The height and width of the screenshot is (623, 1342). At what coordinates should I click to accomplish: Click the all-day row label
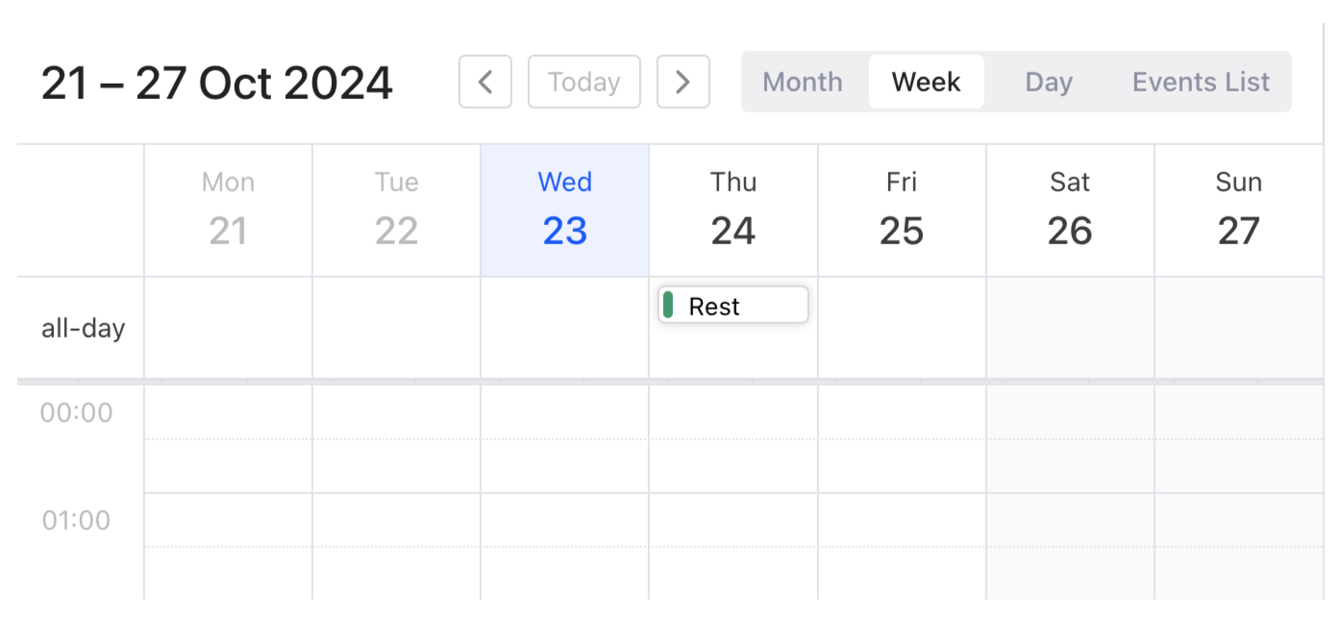coord(83,328)
